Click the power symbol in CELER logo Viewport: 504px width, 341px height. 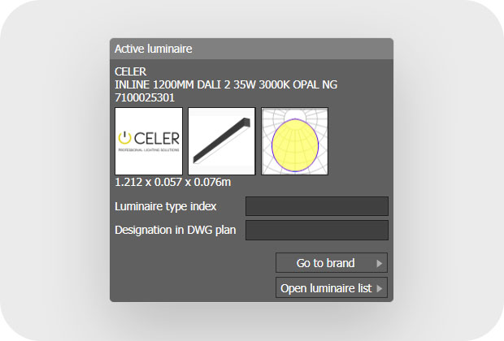pos(126,138)
